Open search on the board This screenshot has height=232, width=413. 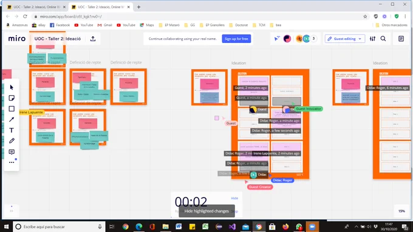tap(383, 39)
